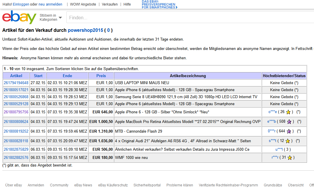Viewport: 314px width, 189px height.
Task: Select price EUR 1.000,50
Action: [x=101, y=122]
